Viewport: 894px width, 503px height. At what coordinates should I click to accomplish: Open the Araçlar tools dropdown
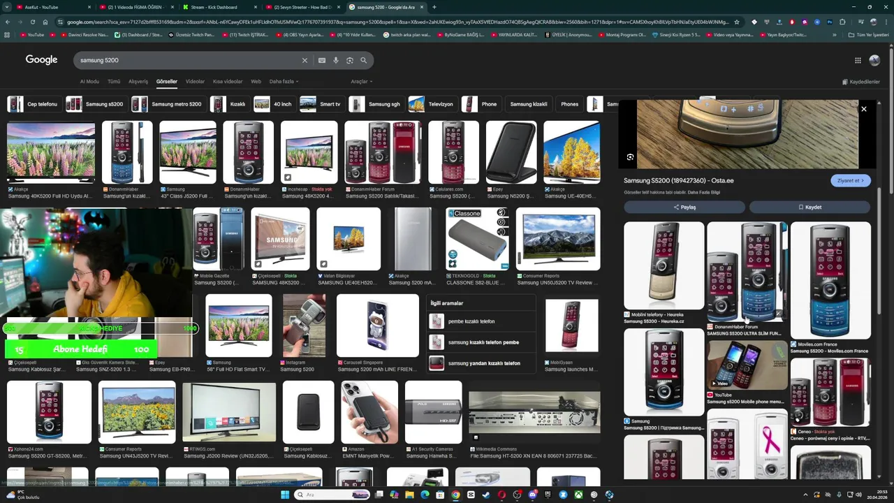361,82
